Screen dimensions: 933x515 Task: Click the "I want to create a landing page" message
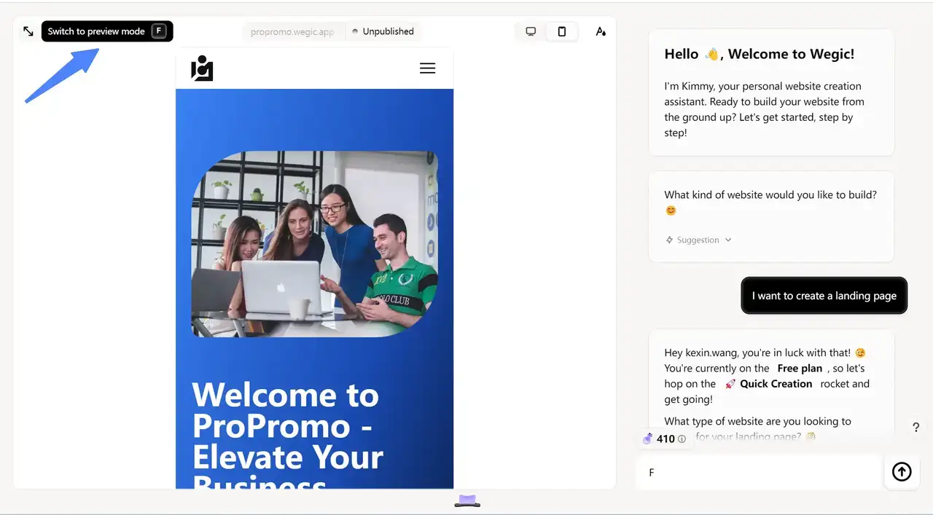[x=824, y=296]
